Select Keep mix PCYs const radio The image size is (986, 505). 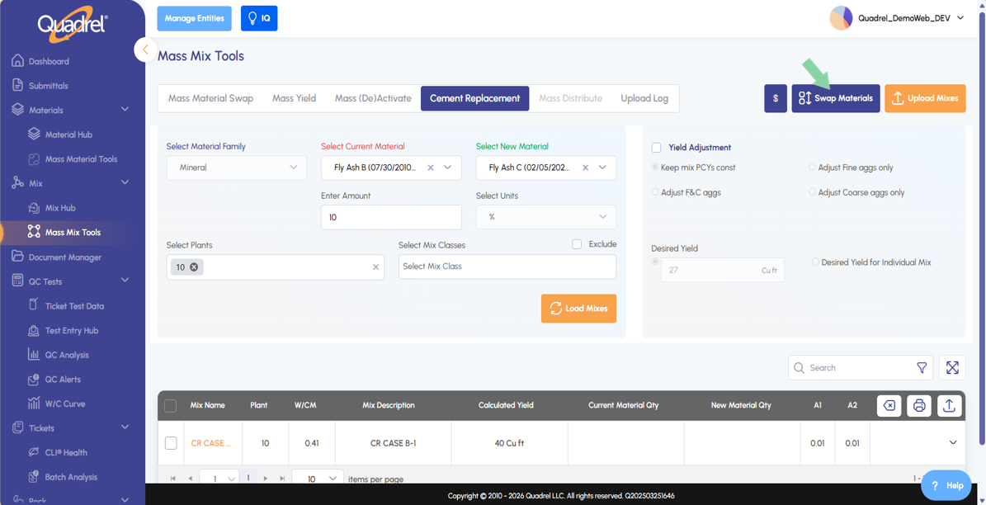pyautogui.click(x=656, y=168)
